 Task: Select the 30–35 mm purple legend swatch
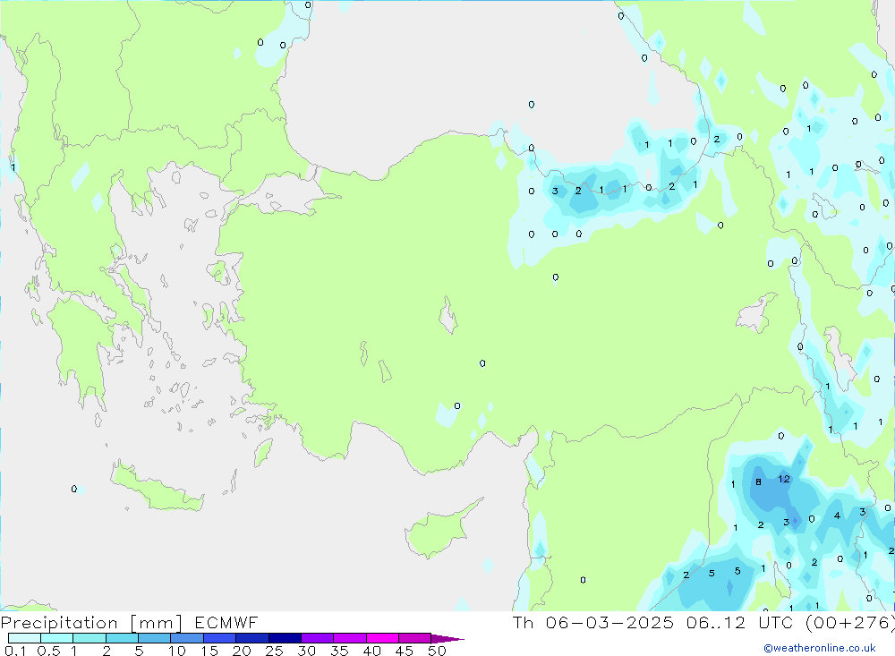click(318, 638)
